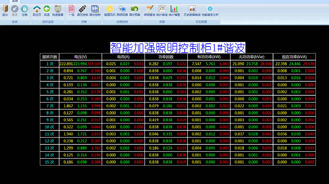Click the 功率因数 column header
329x184 pixels.
pos(166,57)
